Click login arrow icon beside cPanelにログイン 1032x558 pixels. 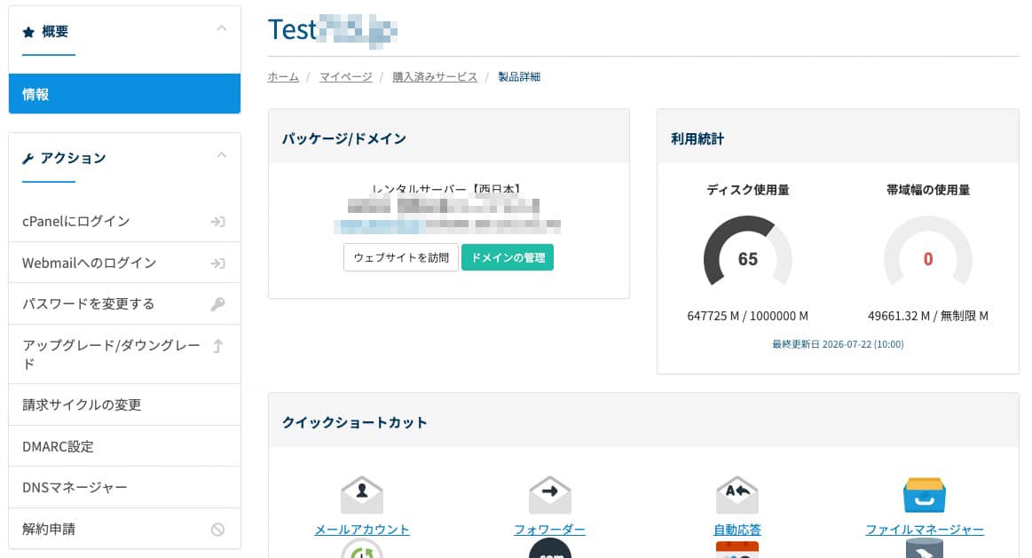218,222
